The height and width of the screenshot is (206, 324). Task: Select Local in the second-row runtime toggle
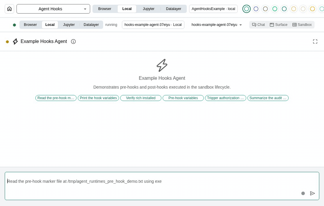click(50, 25)
